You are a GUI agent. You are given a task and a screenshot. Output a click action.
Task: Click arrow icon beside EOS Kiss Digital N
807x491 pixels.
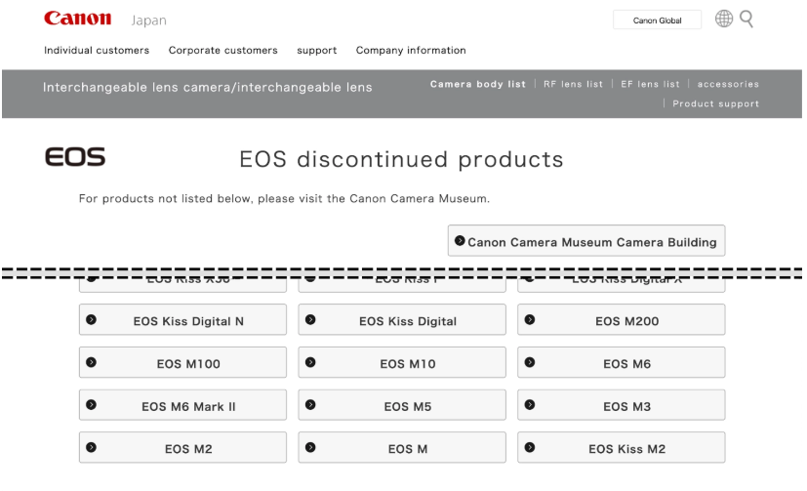pyautogui.click(x=91, y=319)
